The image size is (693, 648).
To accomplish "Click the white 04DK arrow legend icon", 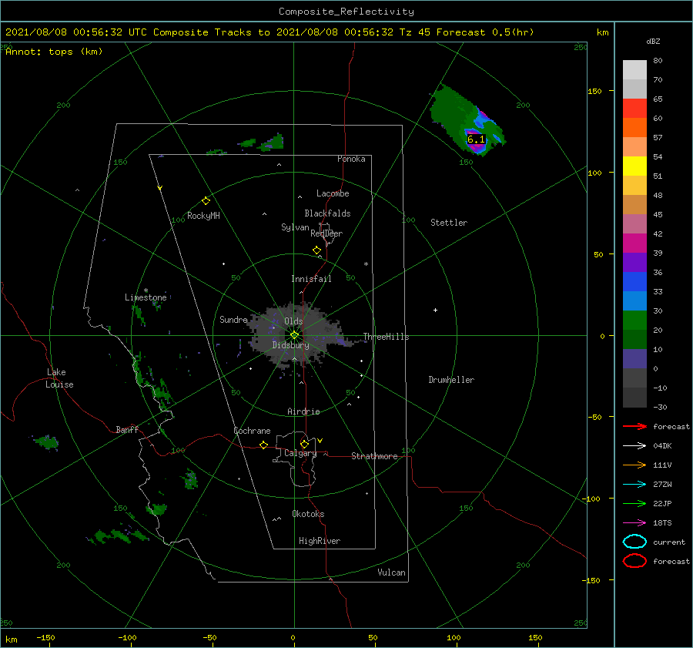I will pos(634,446).
